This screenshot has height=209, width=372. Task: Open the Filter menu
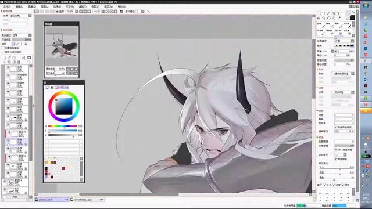point(83,6)
